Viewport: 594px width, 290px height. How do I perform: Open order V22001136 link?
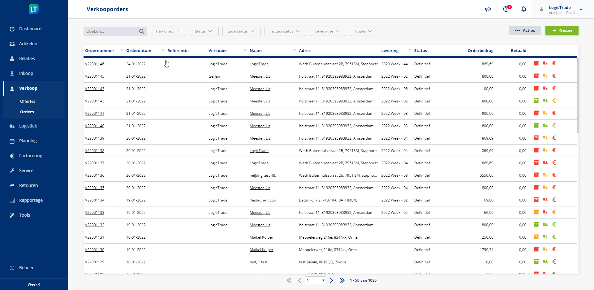95,175
